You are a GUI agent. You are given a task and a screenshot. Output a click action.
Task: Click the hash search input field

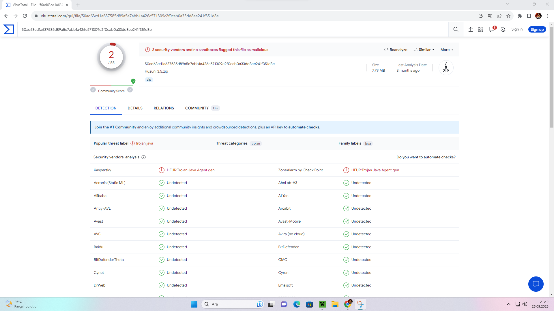point(233,29)
